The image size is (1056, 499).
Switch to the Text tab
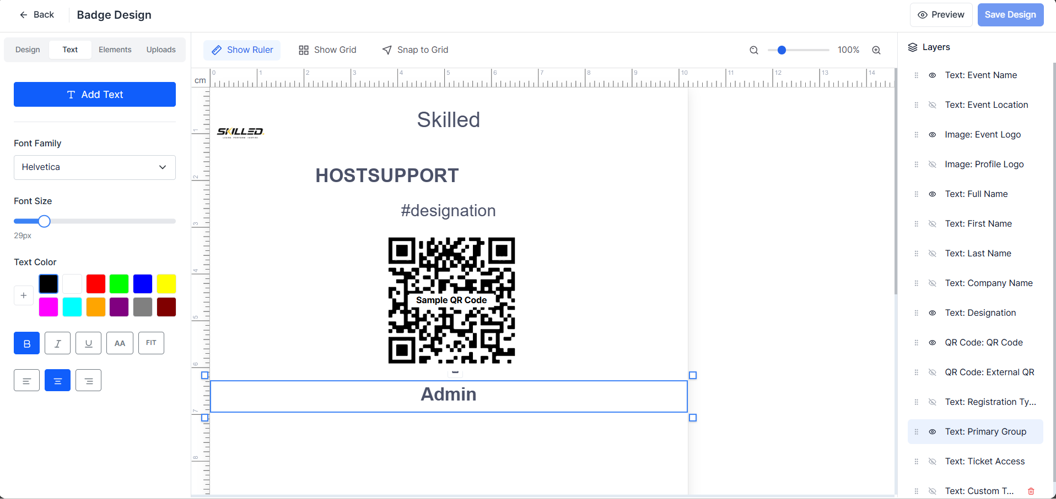coord(70,50)
